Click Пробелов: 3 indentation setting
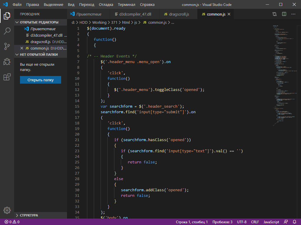This screenshot has height=225, width=301. click(x=222, y=222)
